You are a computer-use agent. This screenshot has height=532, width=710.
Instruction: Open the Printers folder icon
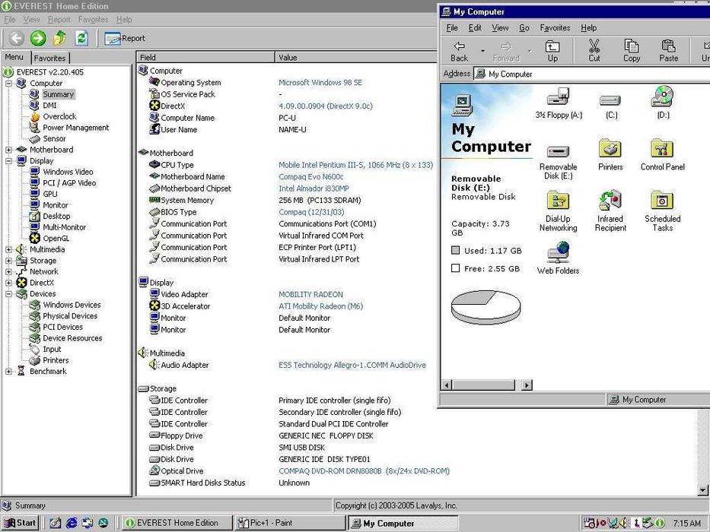(610, 155)
